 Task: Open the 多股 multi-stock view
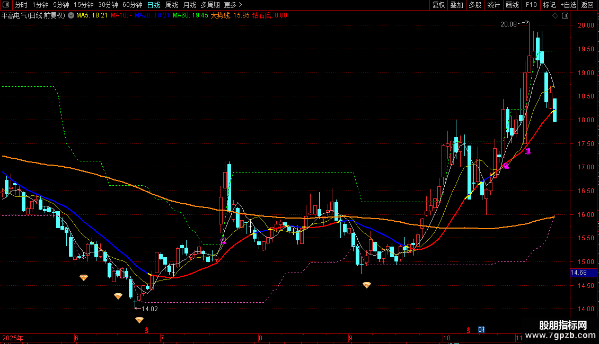pos(475,5)
